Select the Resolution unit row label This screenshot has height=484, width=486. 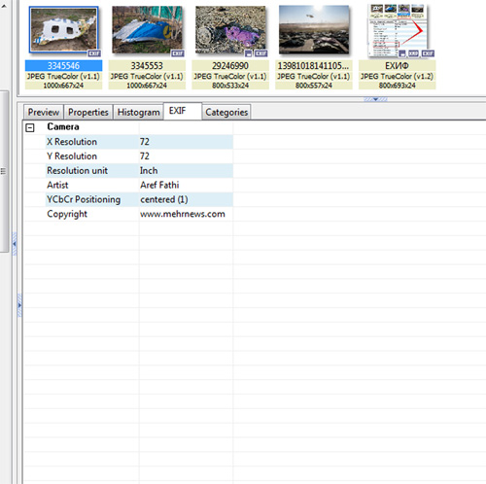(x=77, y=171)
